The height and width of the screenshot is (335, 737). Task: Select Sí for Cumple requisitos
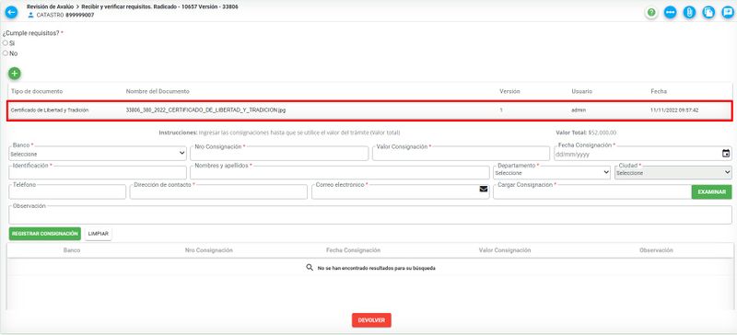tap(6, 42)
